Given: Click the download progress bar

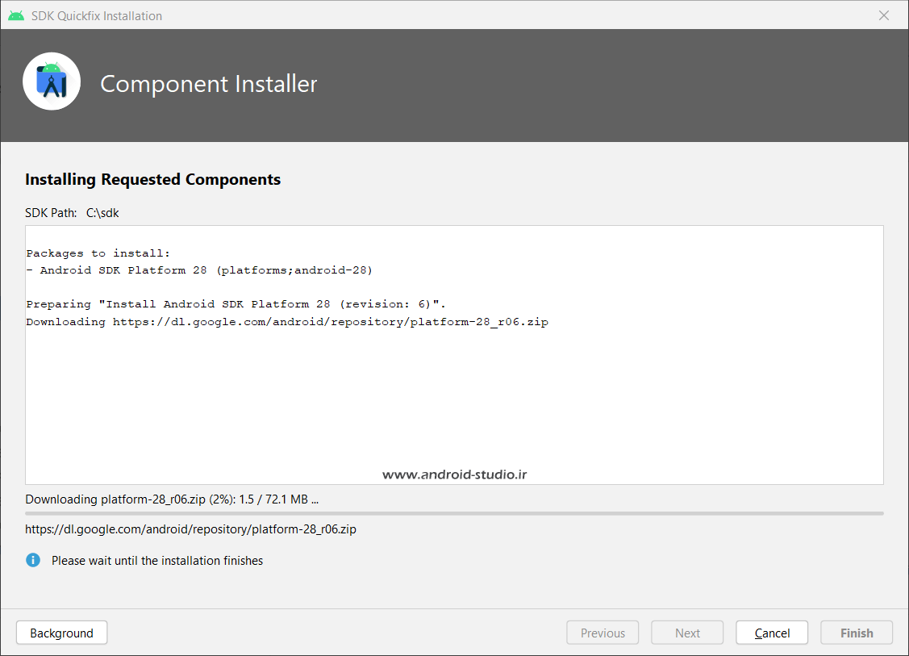Looking at the screenshot, I should click(x=454, y=513).
